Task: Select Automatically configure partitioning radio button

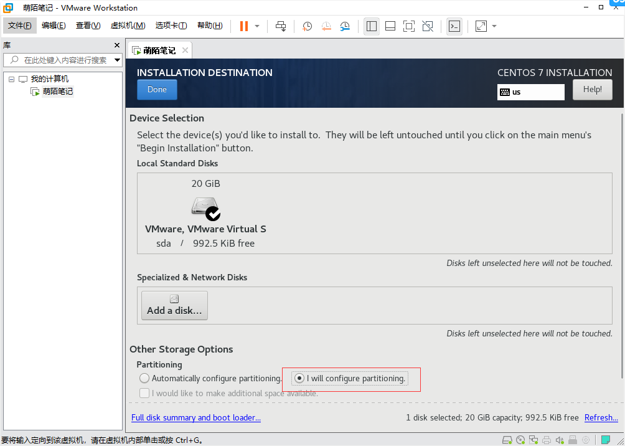Action: click(x=144, y=378)
